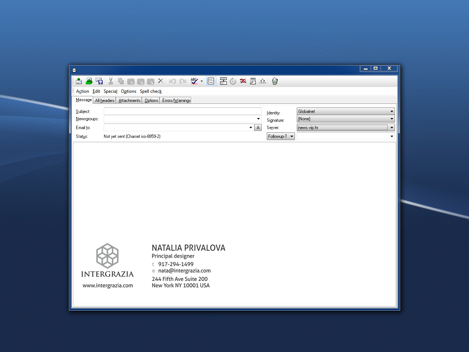
Task: Click the Redo arrow icon
Action: tap(182, 81)
